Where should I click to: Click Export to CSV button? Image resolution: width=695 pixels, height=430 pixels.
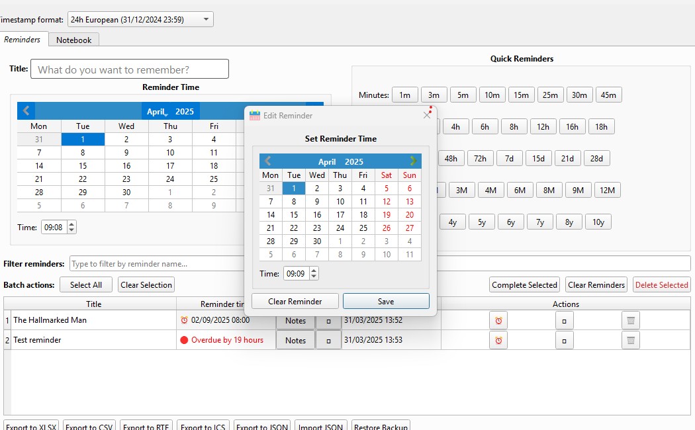click(89, 425)
